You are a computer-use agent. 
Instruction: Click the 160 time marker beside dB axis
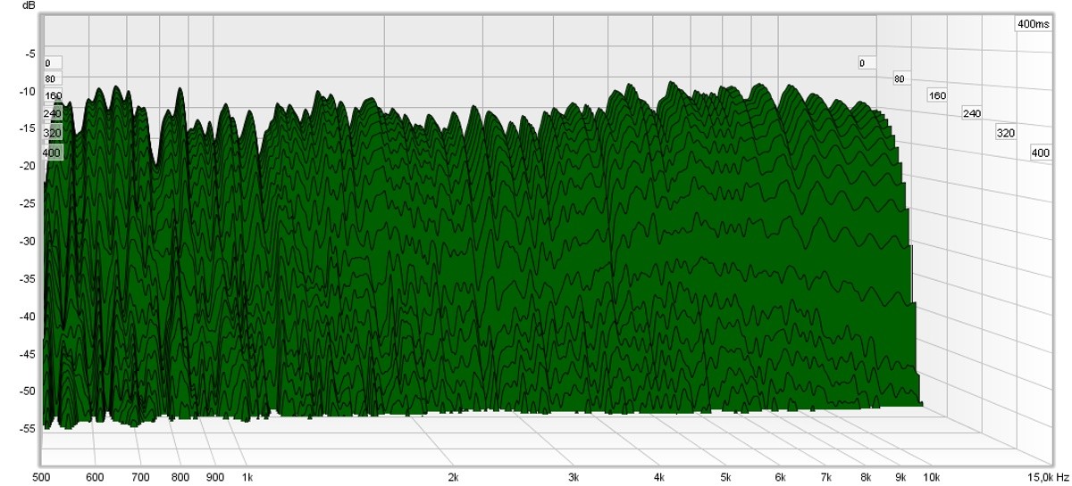[53, 95]
